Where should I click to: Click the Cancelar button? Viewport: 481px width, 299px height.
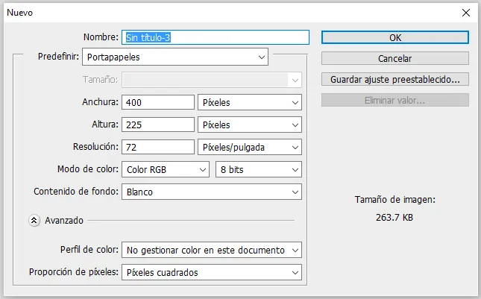[x=394, y=58]
